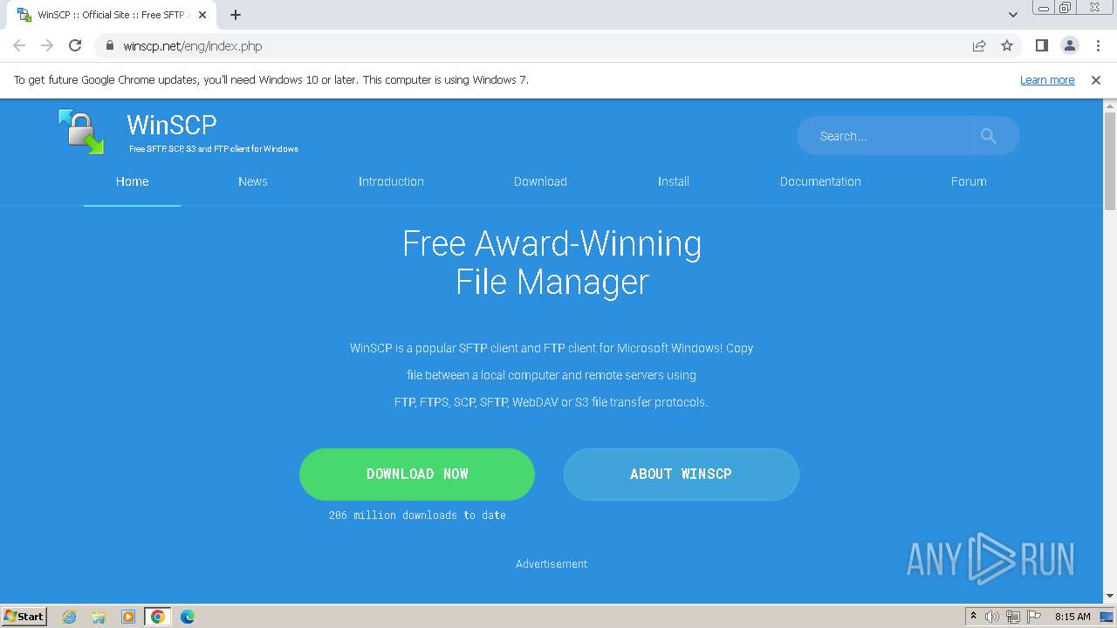The image size is (1117, 628).
Task: Open the Windows Start menu
Action: [24, 617]
